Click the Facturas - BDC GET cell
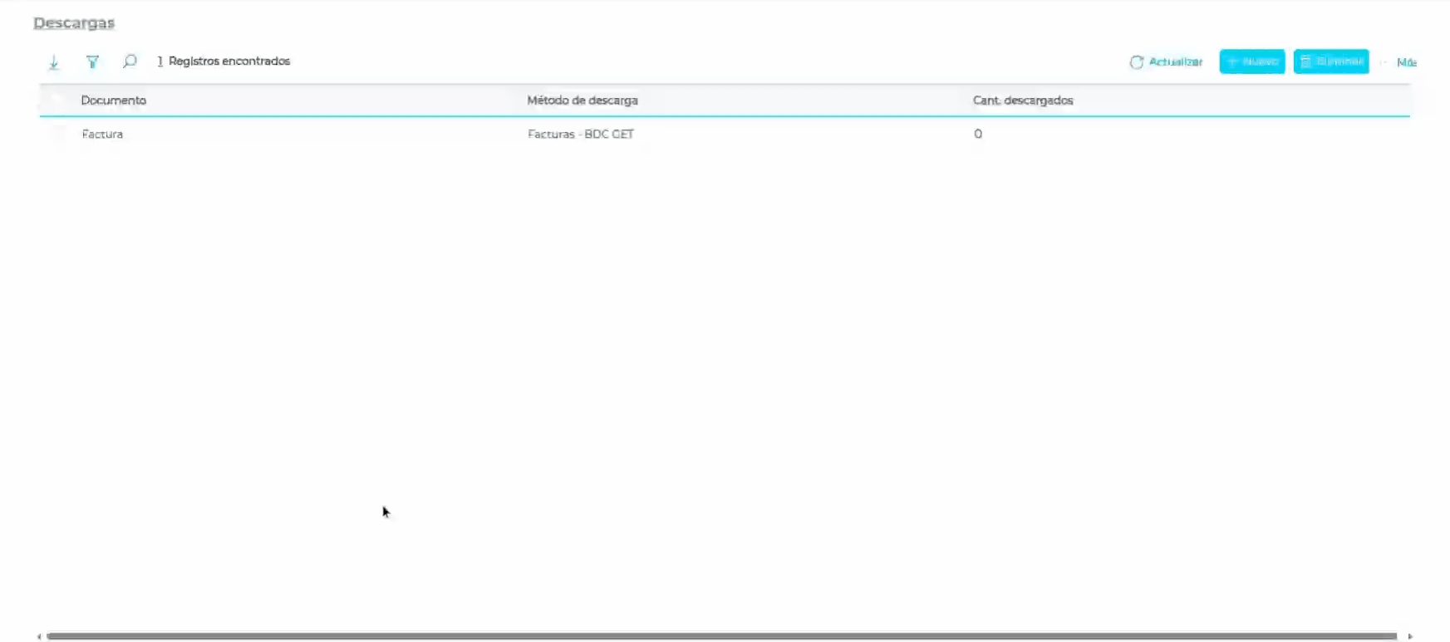The width and height of the screenshot is (1450, 642). click(x=581, y=135)
